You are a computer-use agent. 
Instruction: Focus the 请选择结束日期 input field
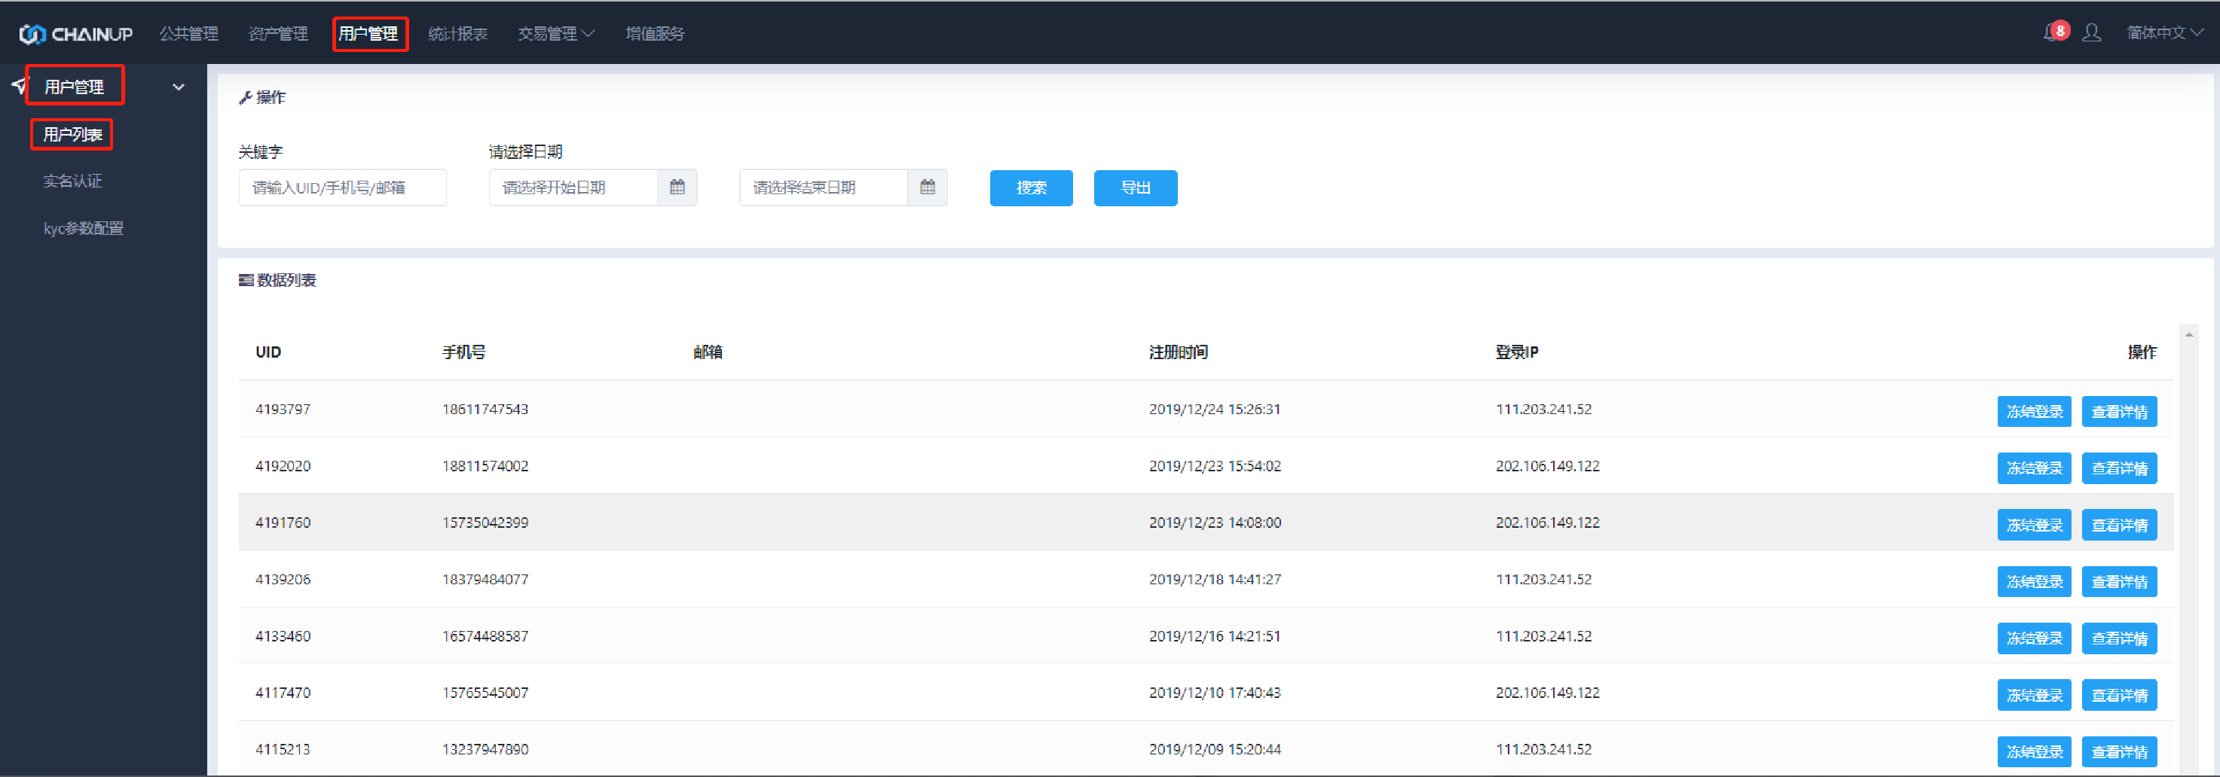coord(823,187)
